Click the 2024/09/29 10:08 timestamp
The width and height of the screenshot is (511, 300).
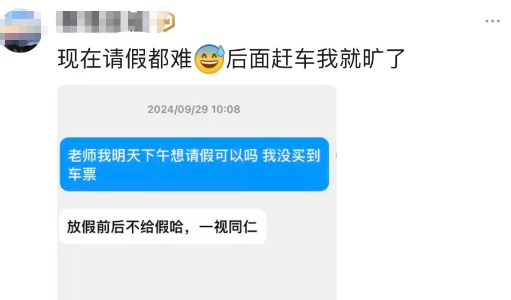[x=194, y=109]
